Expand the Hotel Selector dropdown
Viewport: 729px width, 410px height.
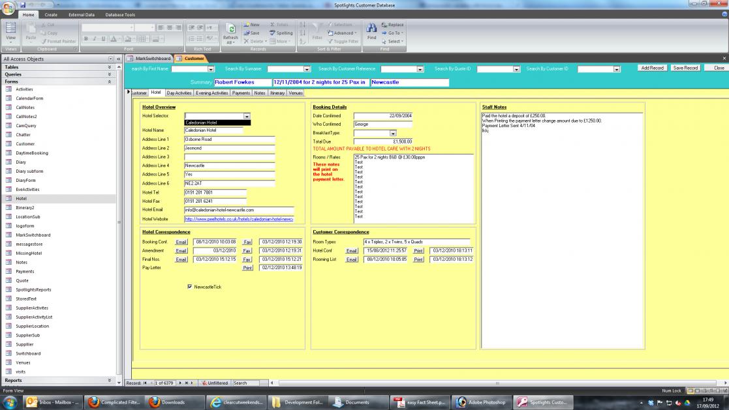(x=247, y=116)
